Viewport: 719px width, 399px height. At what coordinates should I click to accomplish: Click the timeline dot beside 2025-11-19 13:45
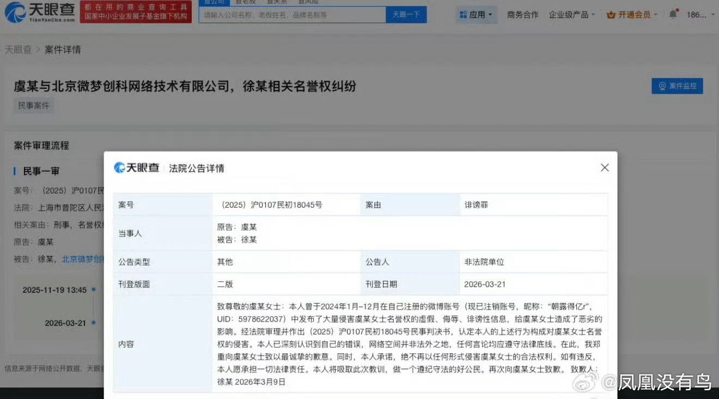(x=94, y=289)
